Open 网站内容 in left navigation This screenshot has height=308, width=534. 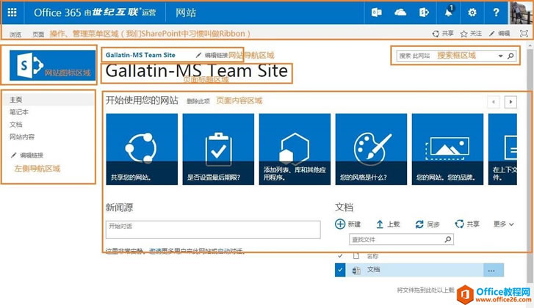(22, 136)
